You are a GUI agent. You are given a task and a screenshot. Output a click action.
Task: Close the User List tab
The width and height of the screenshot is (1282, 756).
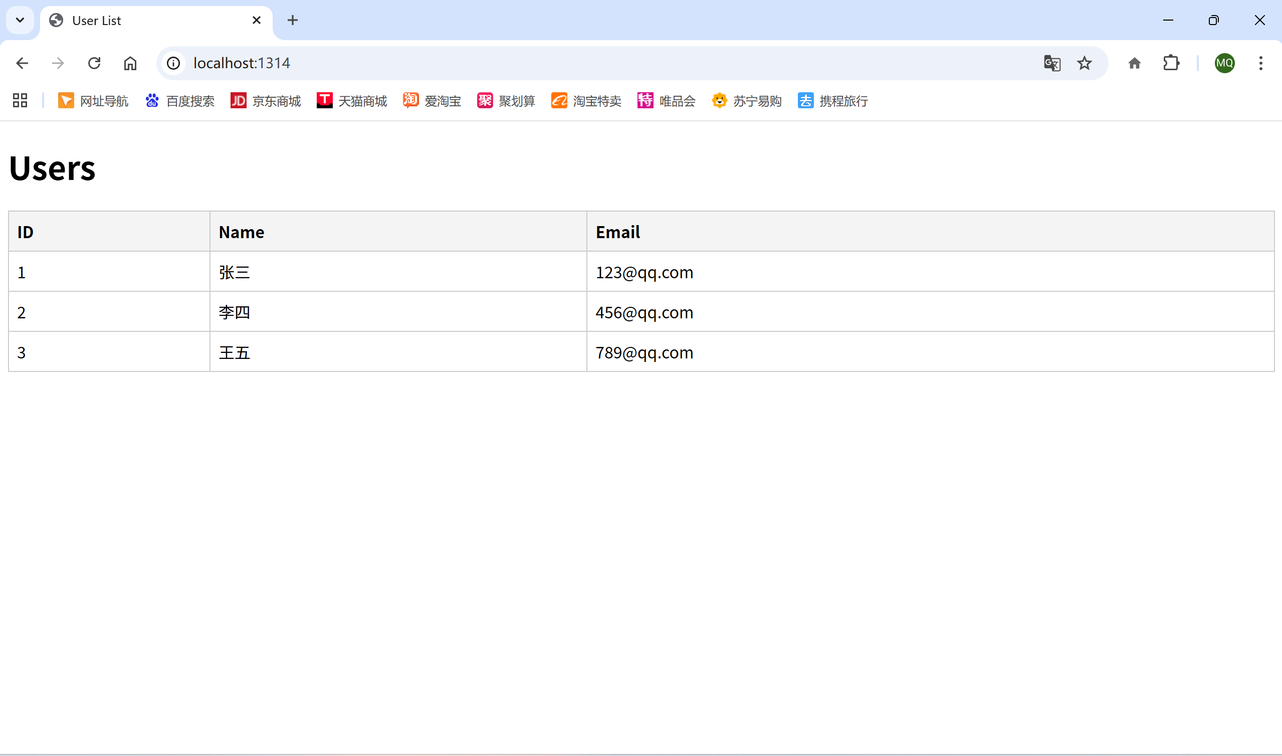(x=257, y=21)
